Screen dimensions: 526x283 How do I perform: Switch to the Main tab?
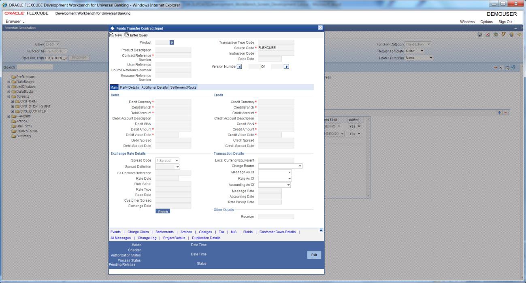click(x=114, y=87)
